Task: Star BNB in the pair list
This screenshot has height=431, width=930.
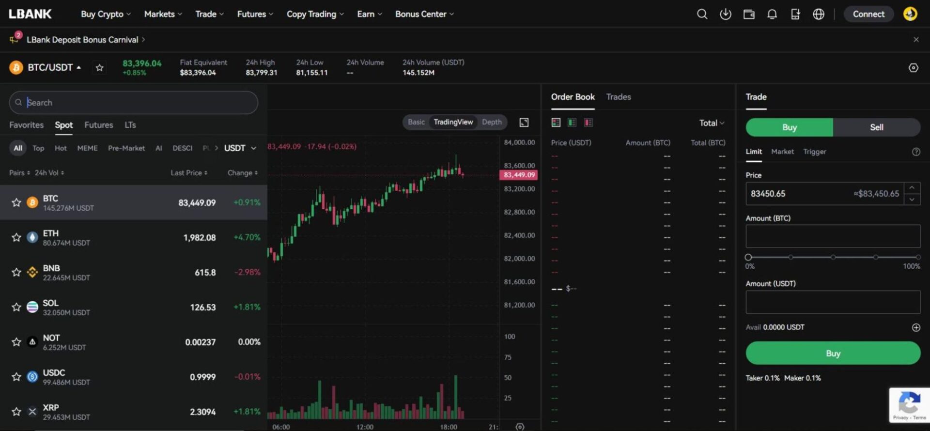Action: click(16, 272)
